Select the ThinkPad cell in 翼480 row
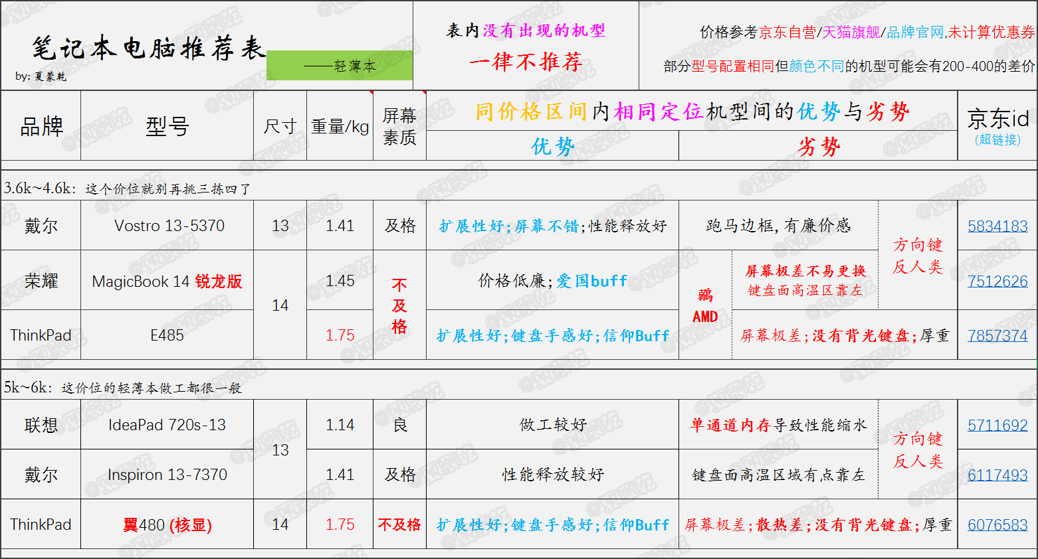 point(41,524)
